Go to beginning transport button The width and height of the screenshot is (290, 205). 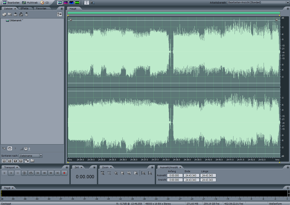tap(38, 173)
